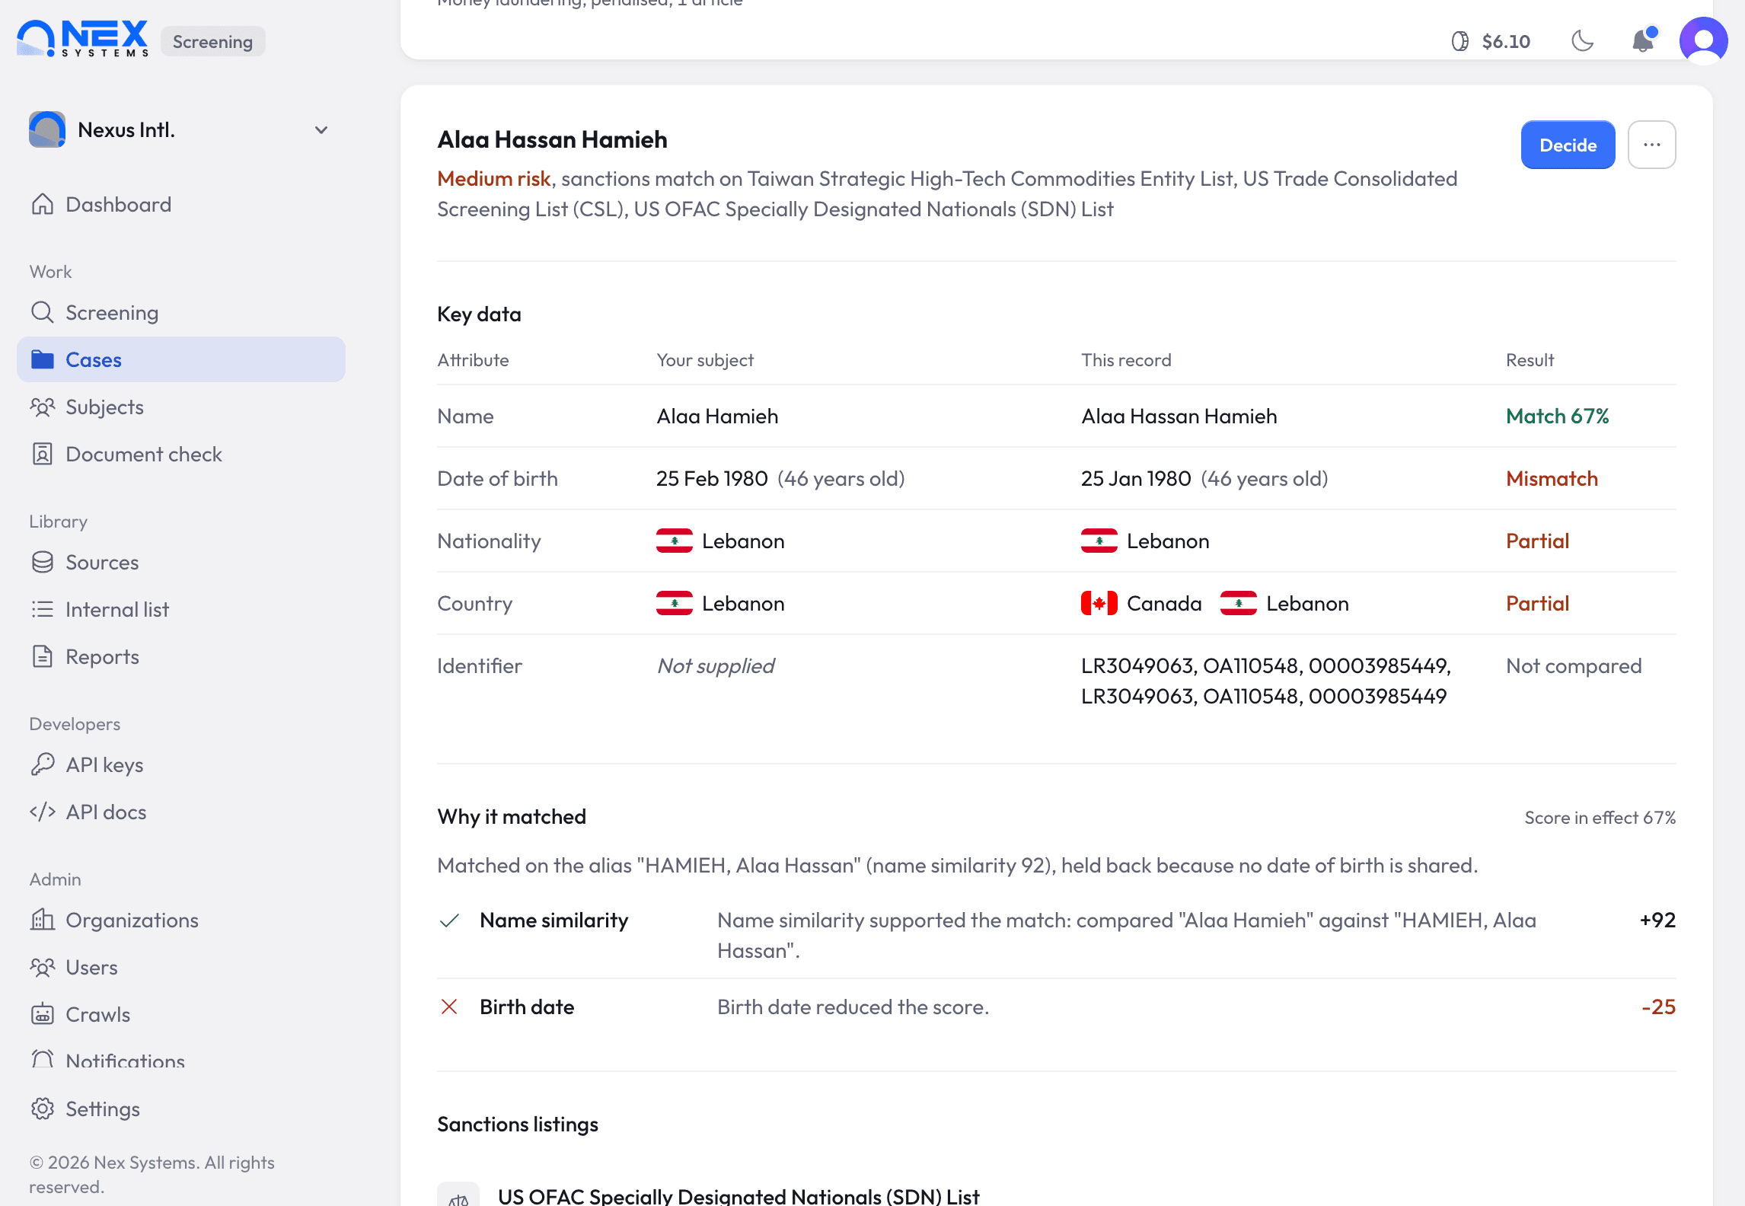Click the -25 birth date score value

pyautogui.click(x=1658, y=1007)
